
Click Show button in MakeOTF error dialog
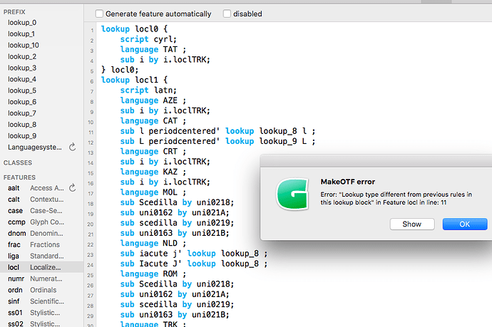pyautogui.click(x=412, y=224)
